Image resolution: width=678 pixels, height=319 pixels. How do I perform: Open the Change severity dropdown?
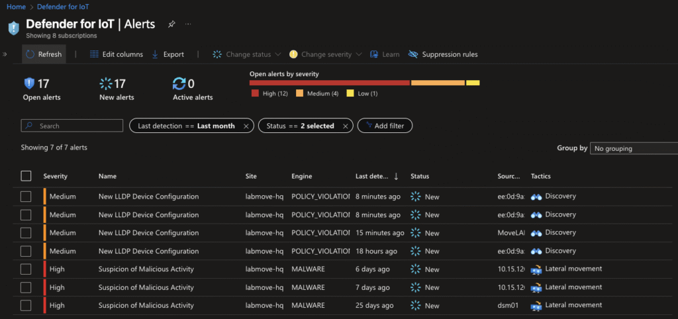[x=326, y=54]
